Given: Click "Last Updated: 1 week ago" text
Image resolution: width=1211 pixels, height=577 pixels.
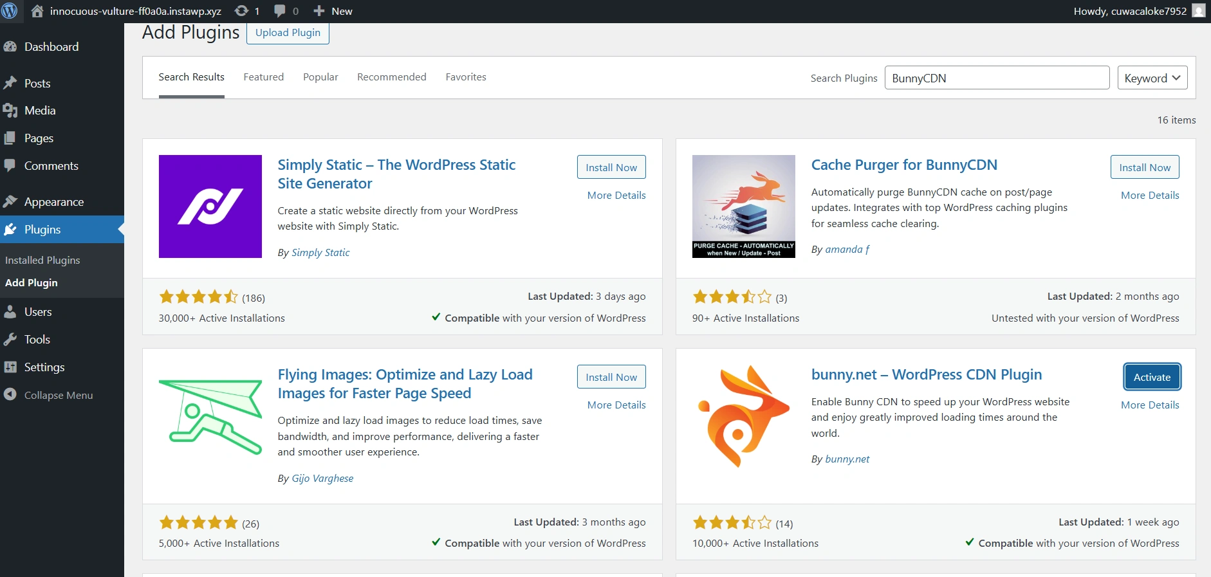Looking at the screenshot, I should (1119, 522).
